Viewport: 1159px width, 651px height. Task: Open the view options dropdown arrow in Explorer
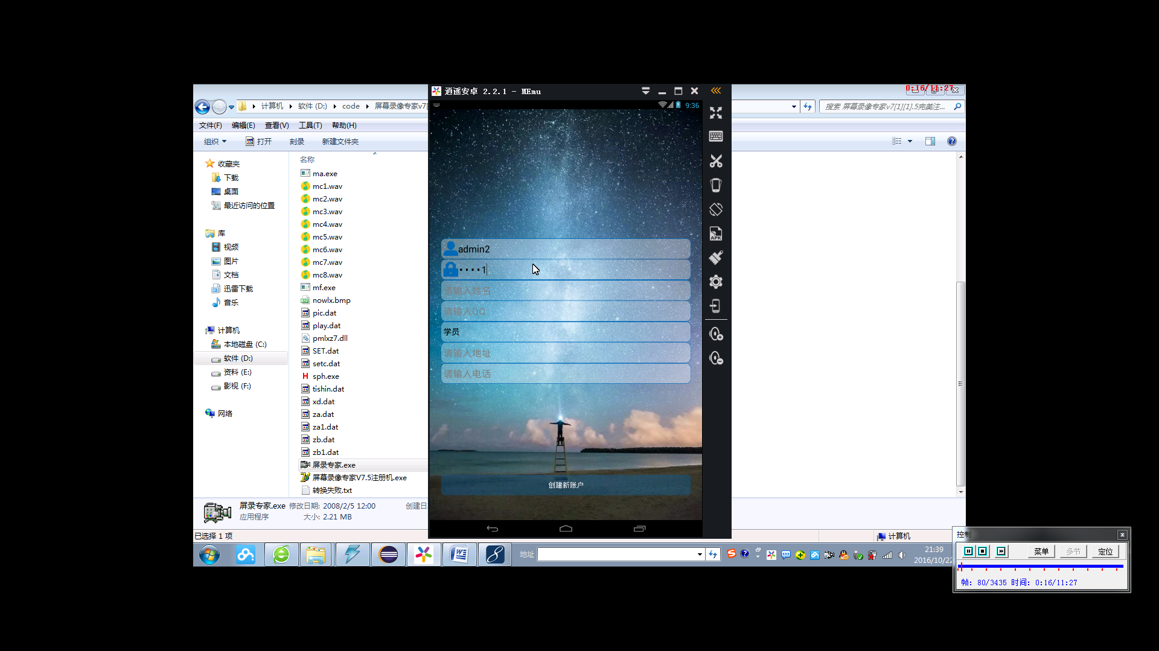coord(910,141)
